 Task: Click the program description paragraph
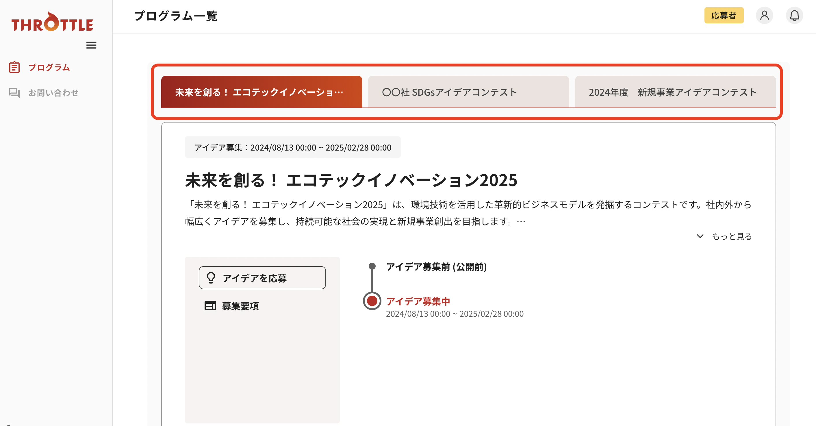[x=468, y=213]
